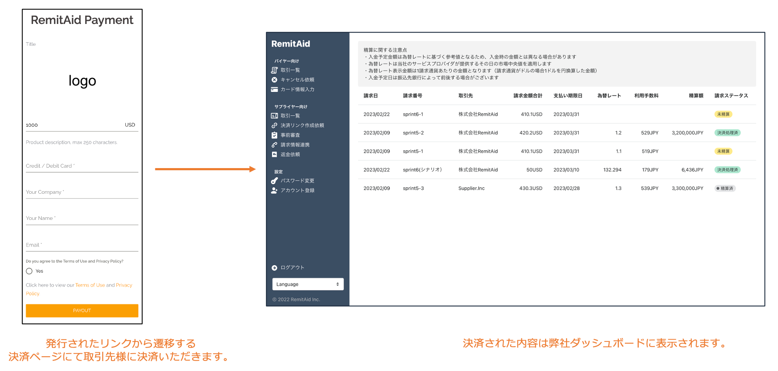This screenshot has height=371, width=778.
Task: Click the 請求ステータス column header
Action: [x=731, y=96]
